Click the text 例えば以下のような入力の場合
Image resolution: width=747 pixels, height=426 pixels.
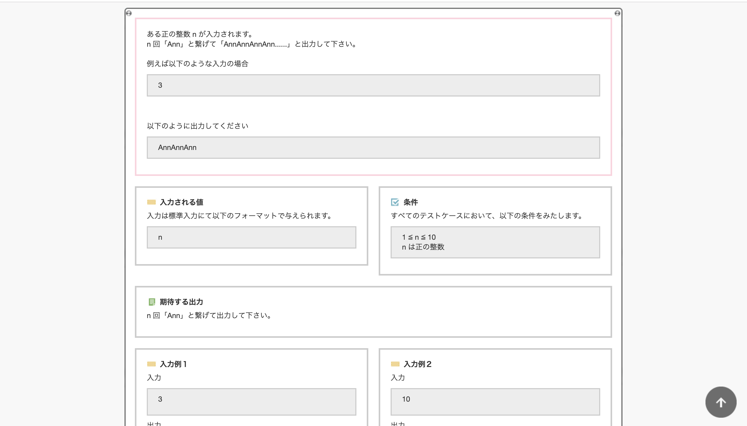click(x=198, y=64)
